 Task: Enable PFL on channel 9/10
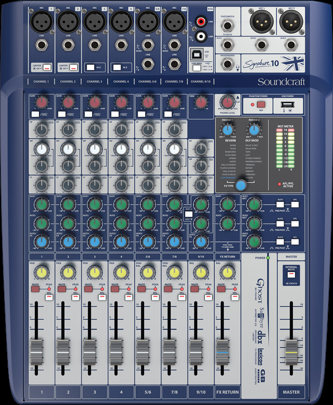click(209, 298)
